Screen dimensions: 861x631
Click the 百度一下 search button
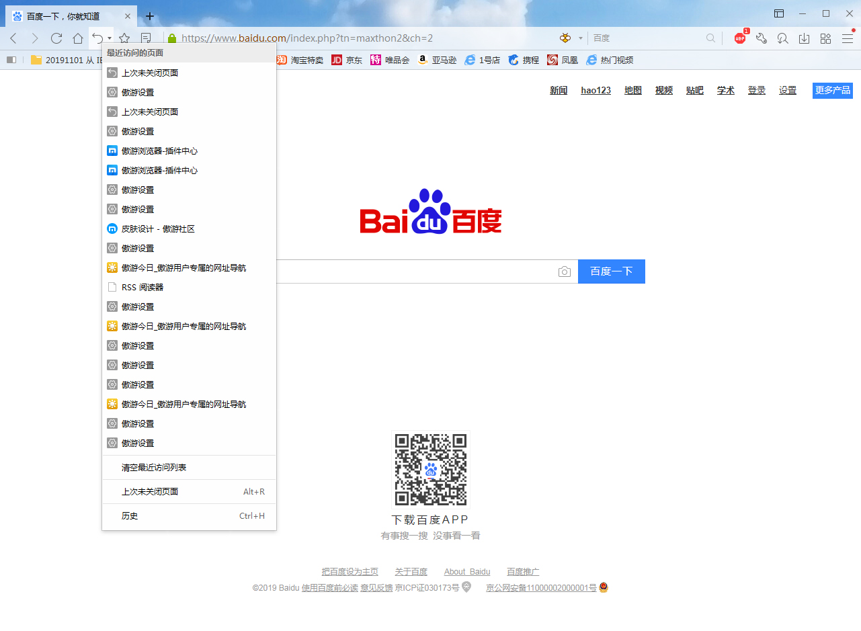(x=611, y=271)
